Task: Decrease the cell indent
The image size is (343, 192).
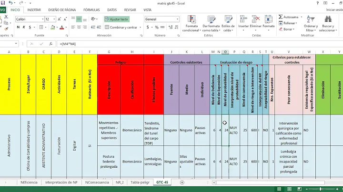Action: coord(93,27)
